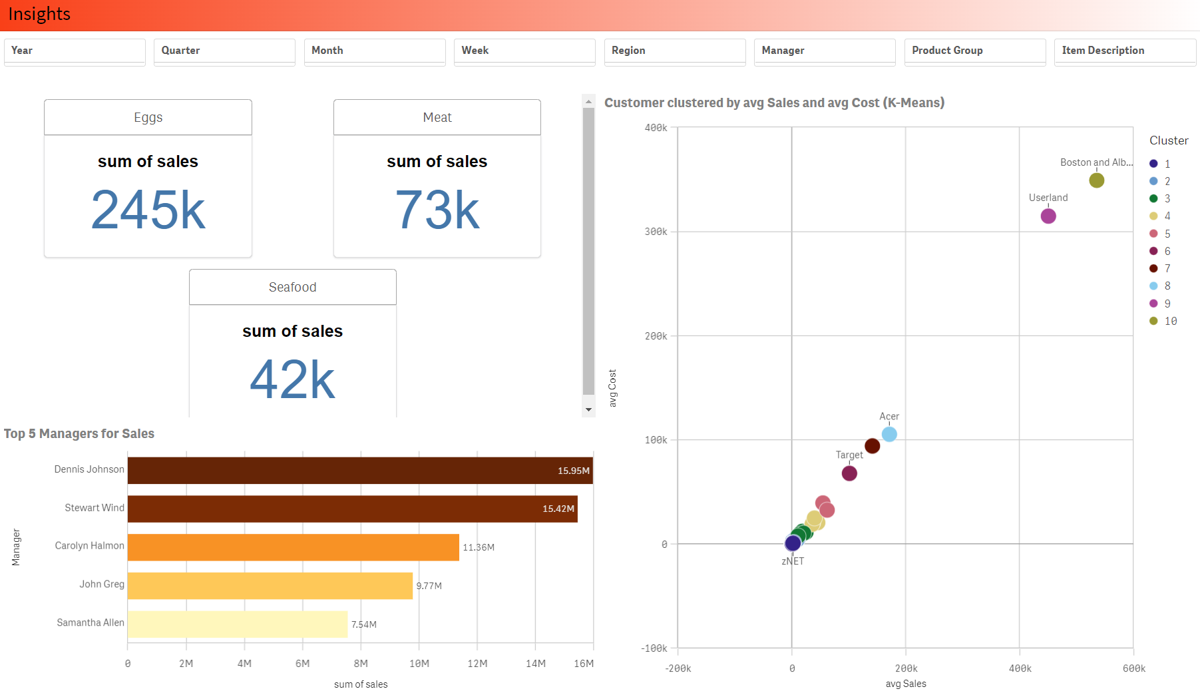Open the Manager filter
The image size is (1200, 697).
824,51
